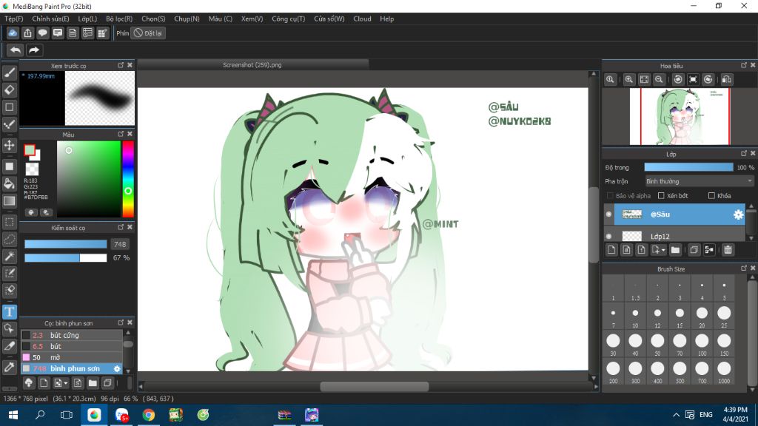Adjust the Độ trong opacity slider
Screen dimensions: 758x426
pos(688,167)
